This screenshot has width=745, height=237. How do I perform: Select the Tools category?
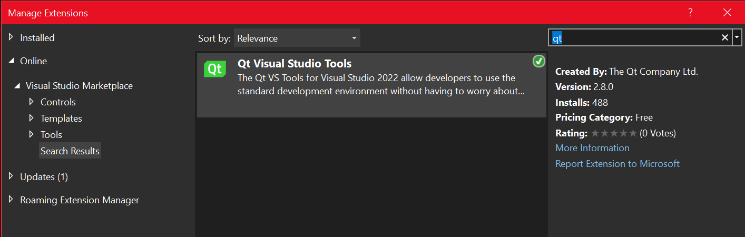click(x=51, y=135)
